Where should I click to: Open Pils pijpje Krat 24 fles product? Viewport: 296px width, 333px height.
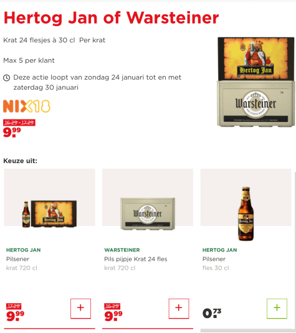tap(136, 259)
